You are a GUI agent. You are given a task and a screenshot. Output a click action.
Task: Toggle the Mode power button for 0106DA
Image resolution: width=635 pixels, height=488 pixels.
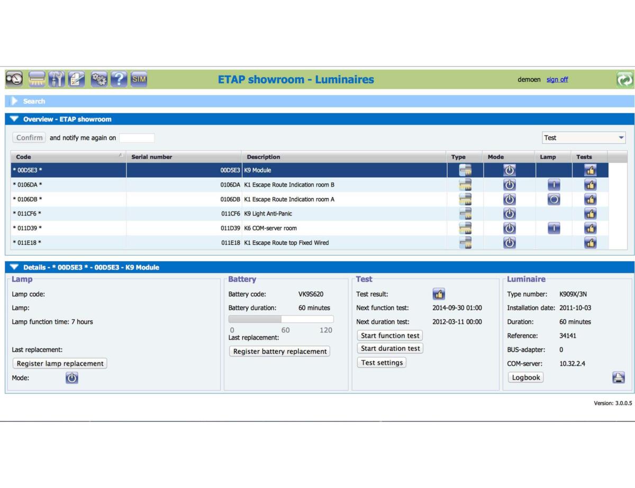[x=509, y=185]
